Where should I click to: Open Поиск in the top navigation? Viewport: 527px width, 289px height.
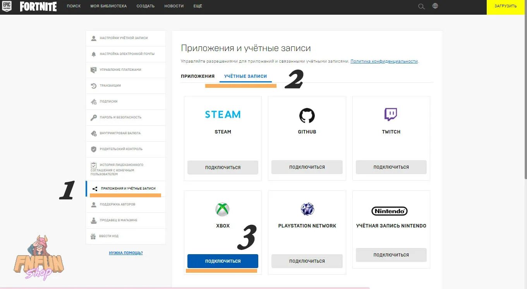[x=74, y=6]
